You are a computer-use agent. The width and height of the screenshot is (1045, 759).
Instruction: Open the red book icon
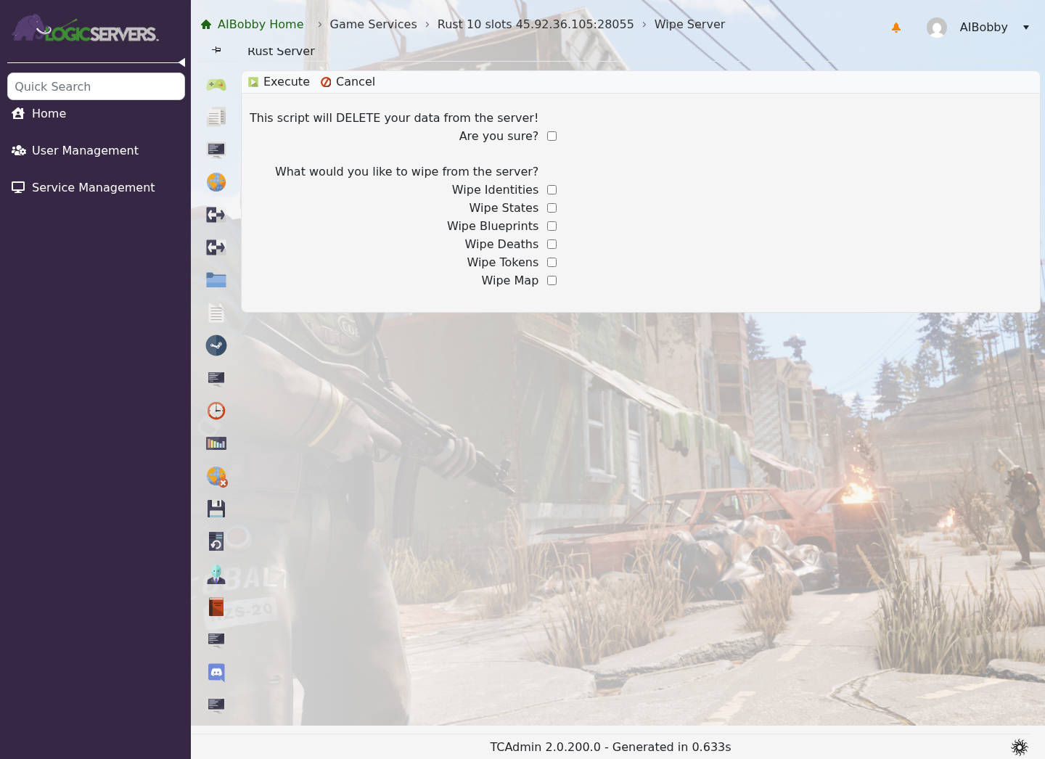tap(216, 607)
